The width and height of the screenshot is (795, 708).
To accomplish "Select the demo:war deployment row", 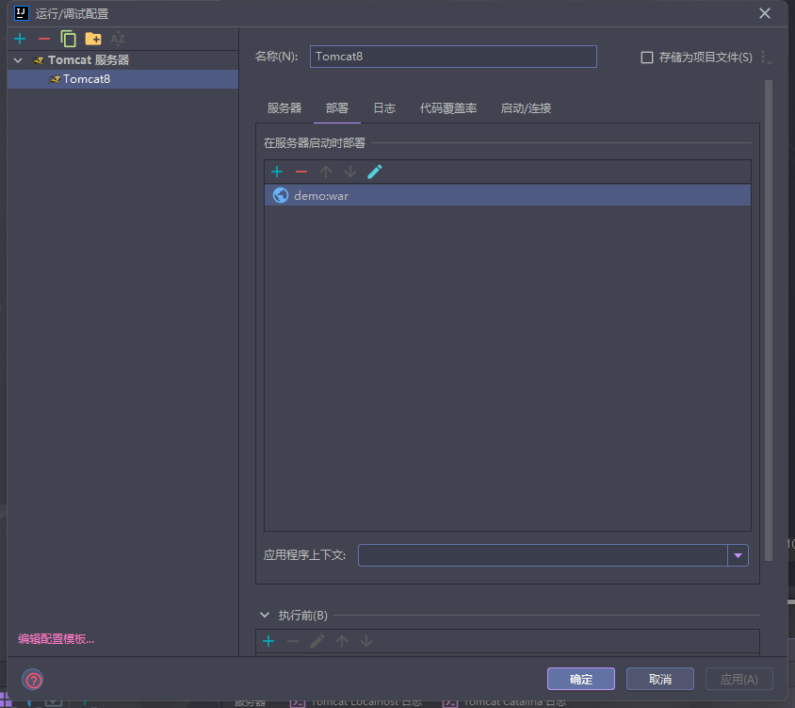I will pyautogui.click(x=507, y=195).
